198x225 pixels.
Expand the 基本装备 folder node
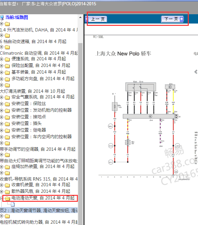[1, 72]
